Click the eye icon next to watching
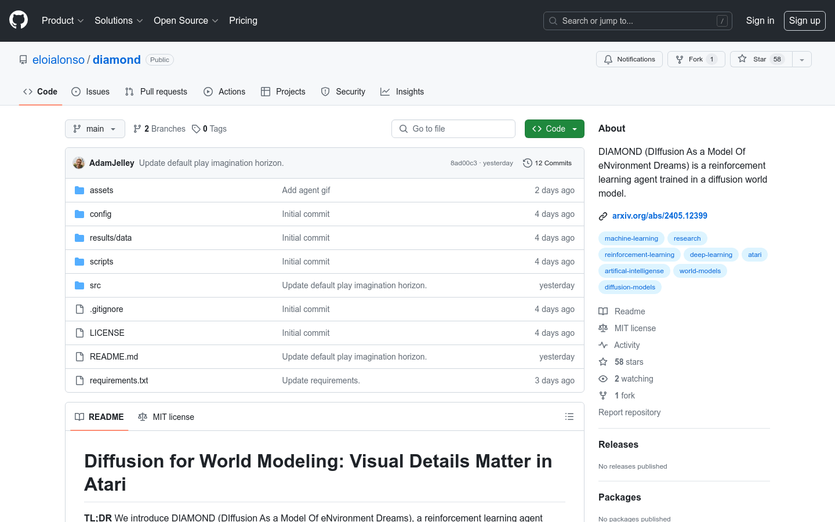 (603, 379)
